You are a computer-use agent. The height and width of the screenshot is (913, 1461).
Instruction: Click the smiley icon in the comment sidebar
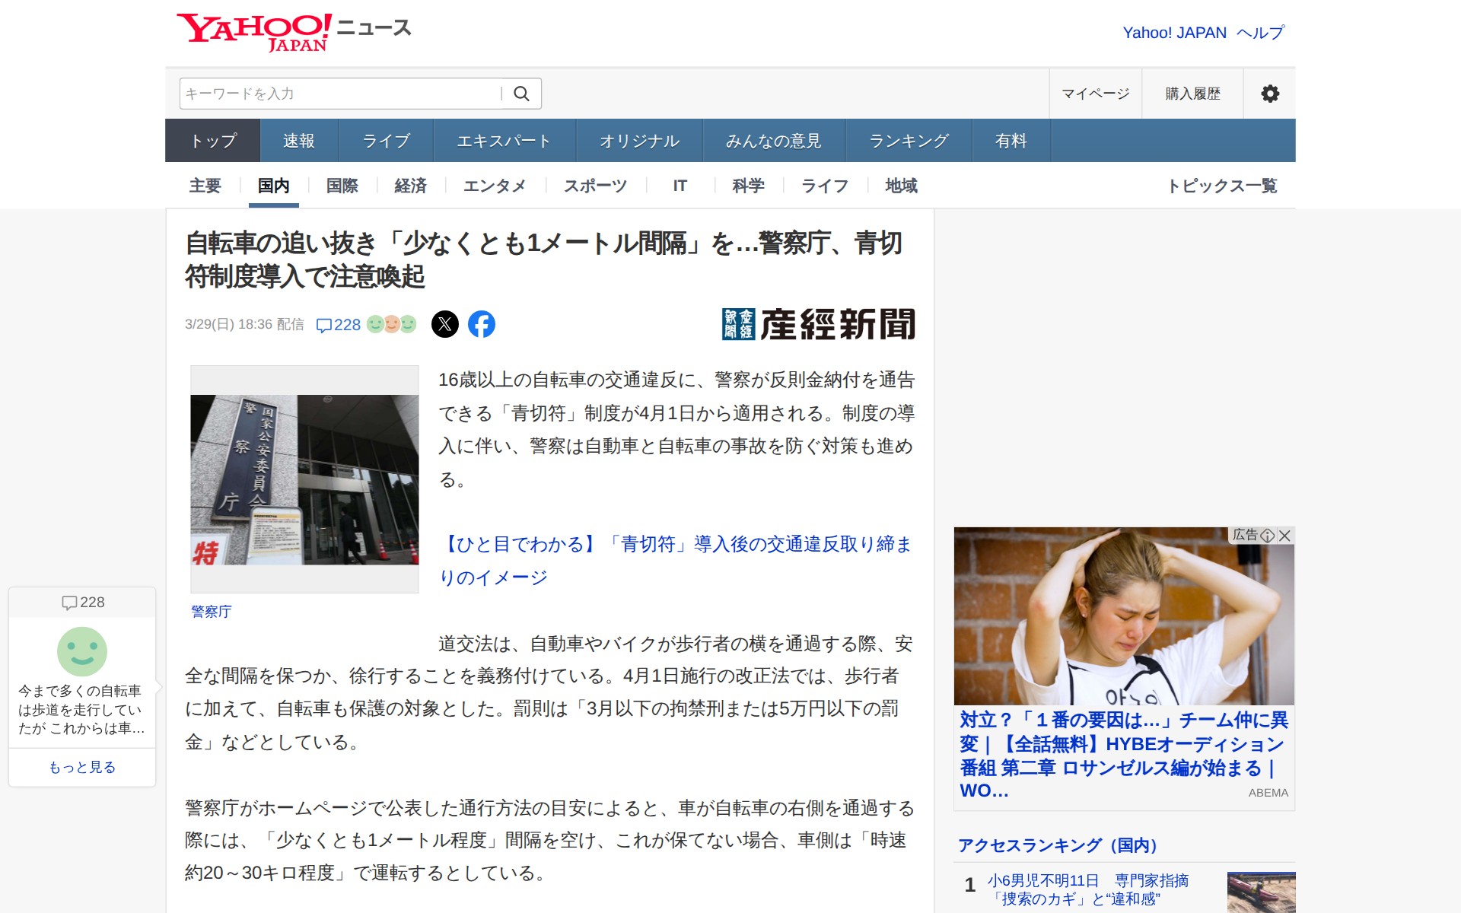pos(81,652)
